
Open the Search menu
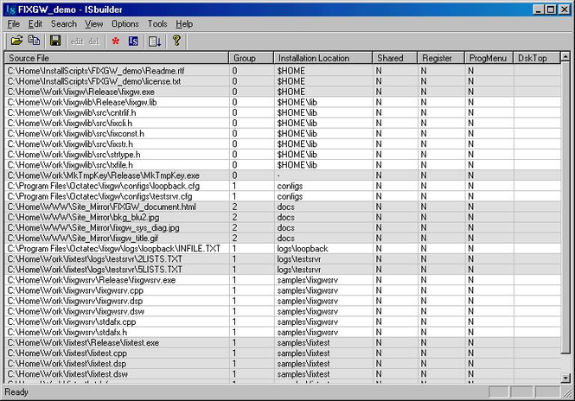(x=64, y=24)
